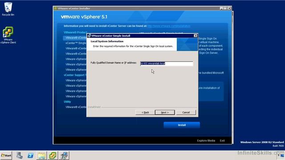Viewport: 285px width, 160px height.
Task: Click the system tray icon near the clock
Action: 282,156
